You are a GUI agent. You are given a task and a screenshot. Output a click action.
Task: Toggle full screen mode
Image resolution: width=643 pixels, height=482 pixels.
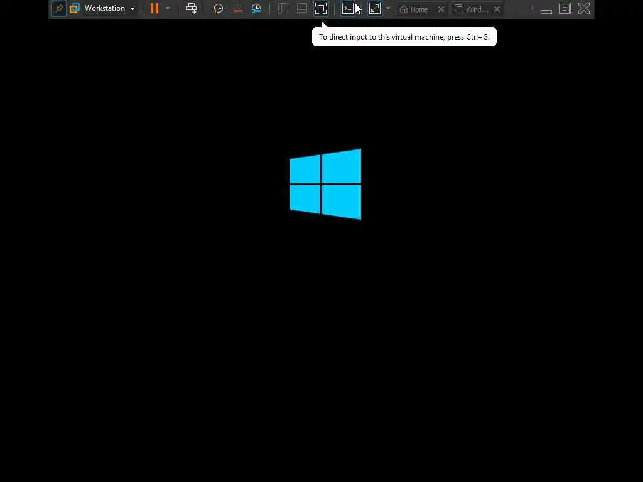click(321, 9)
